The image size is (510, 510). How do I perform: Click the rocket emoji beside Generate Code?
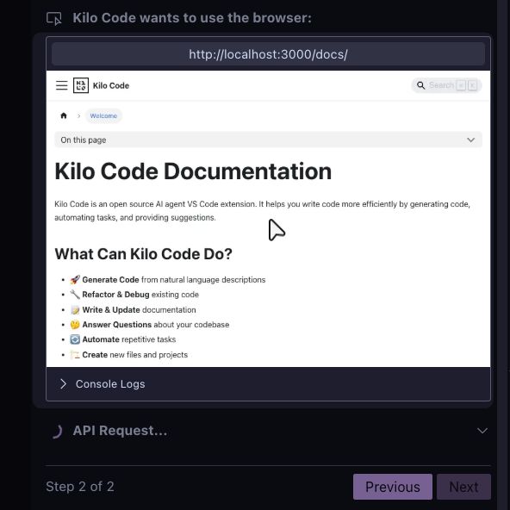75,280
